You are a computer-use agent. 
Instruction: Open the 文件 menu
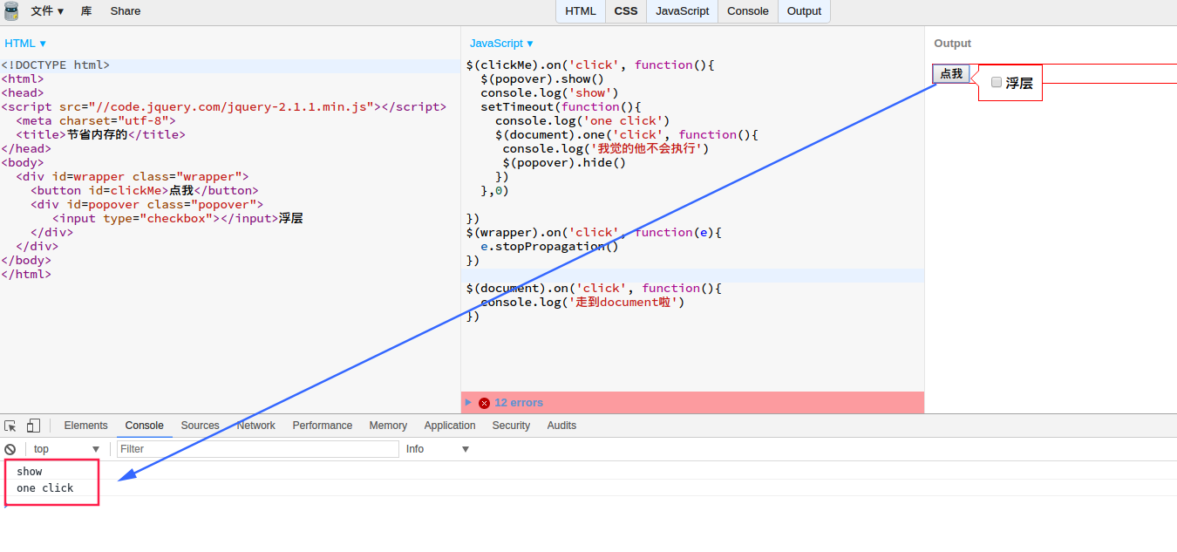pyautogui.click(x=47, y=11)
